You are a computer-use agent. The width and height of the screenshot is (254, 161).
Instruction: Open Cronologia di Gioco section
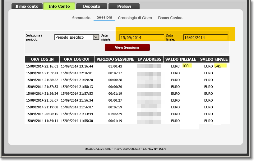(135, 18)
